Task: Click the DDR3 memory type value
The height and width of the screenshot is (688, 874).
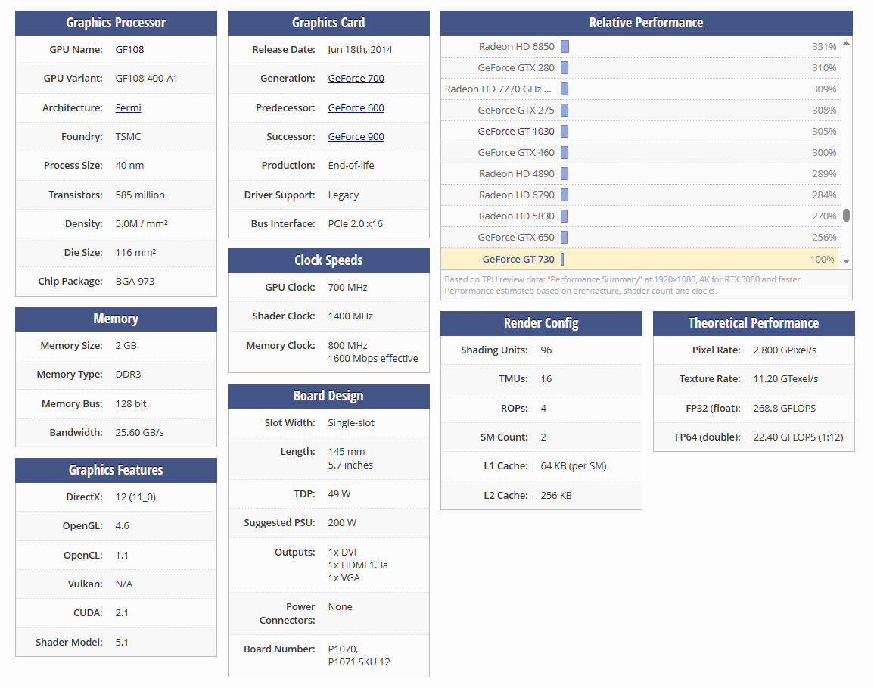Action: [x=128, y=375]
